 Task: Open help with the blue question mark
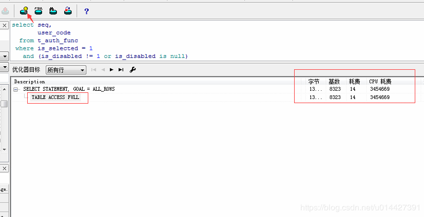86,11
